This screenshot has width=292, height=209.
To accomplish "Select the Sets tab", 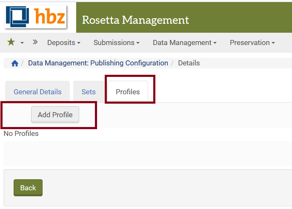I will 89,92.
